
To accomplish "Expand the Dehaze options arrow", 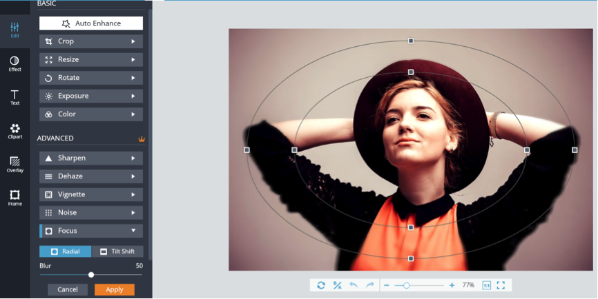I will pyautogui.click(x=133, y=176).
